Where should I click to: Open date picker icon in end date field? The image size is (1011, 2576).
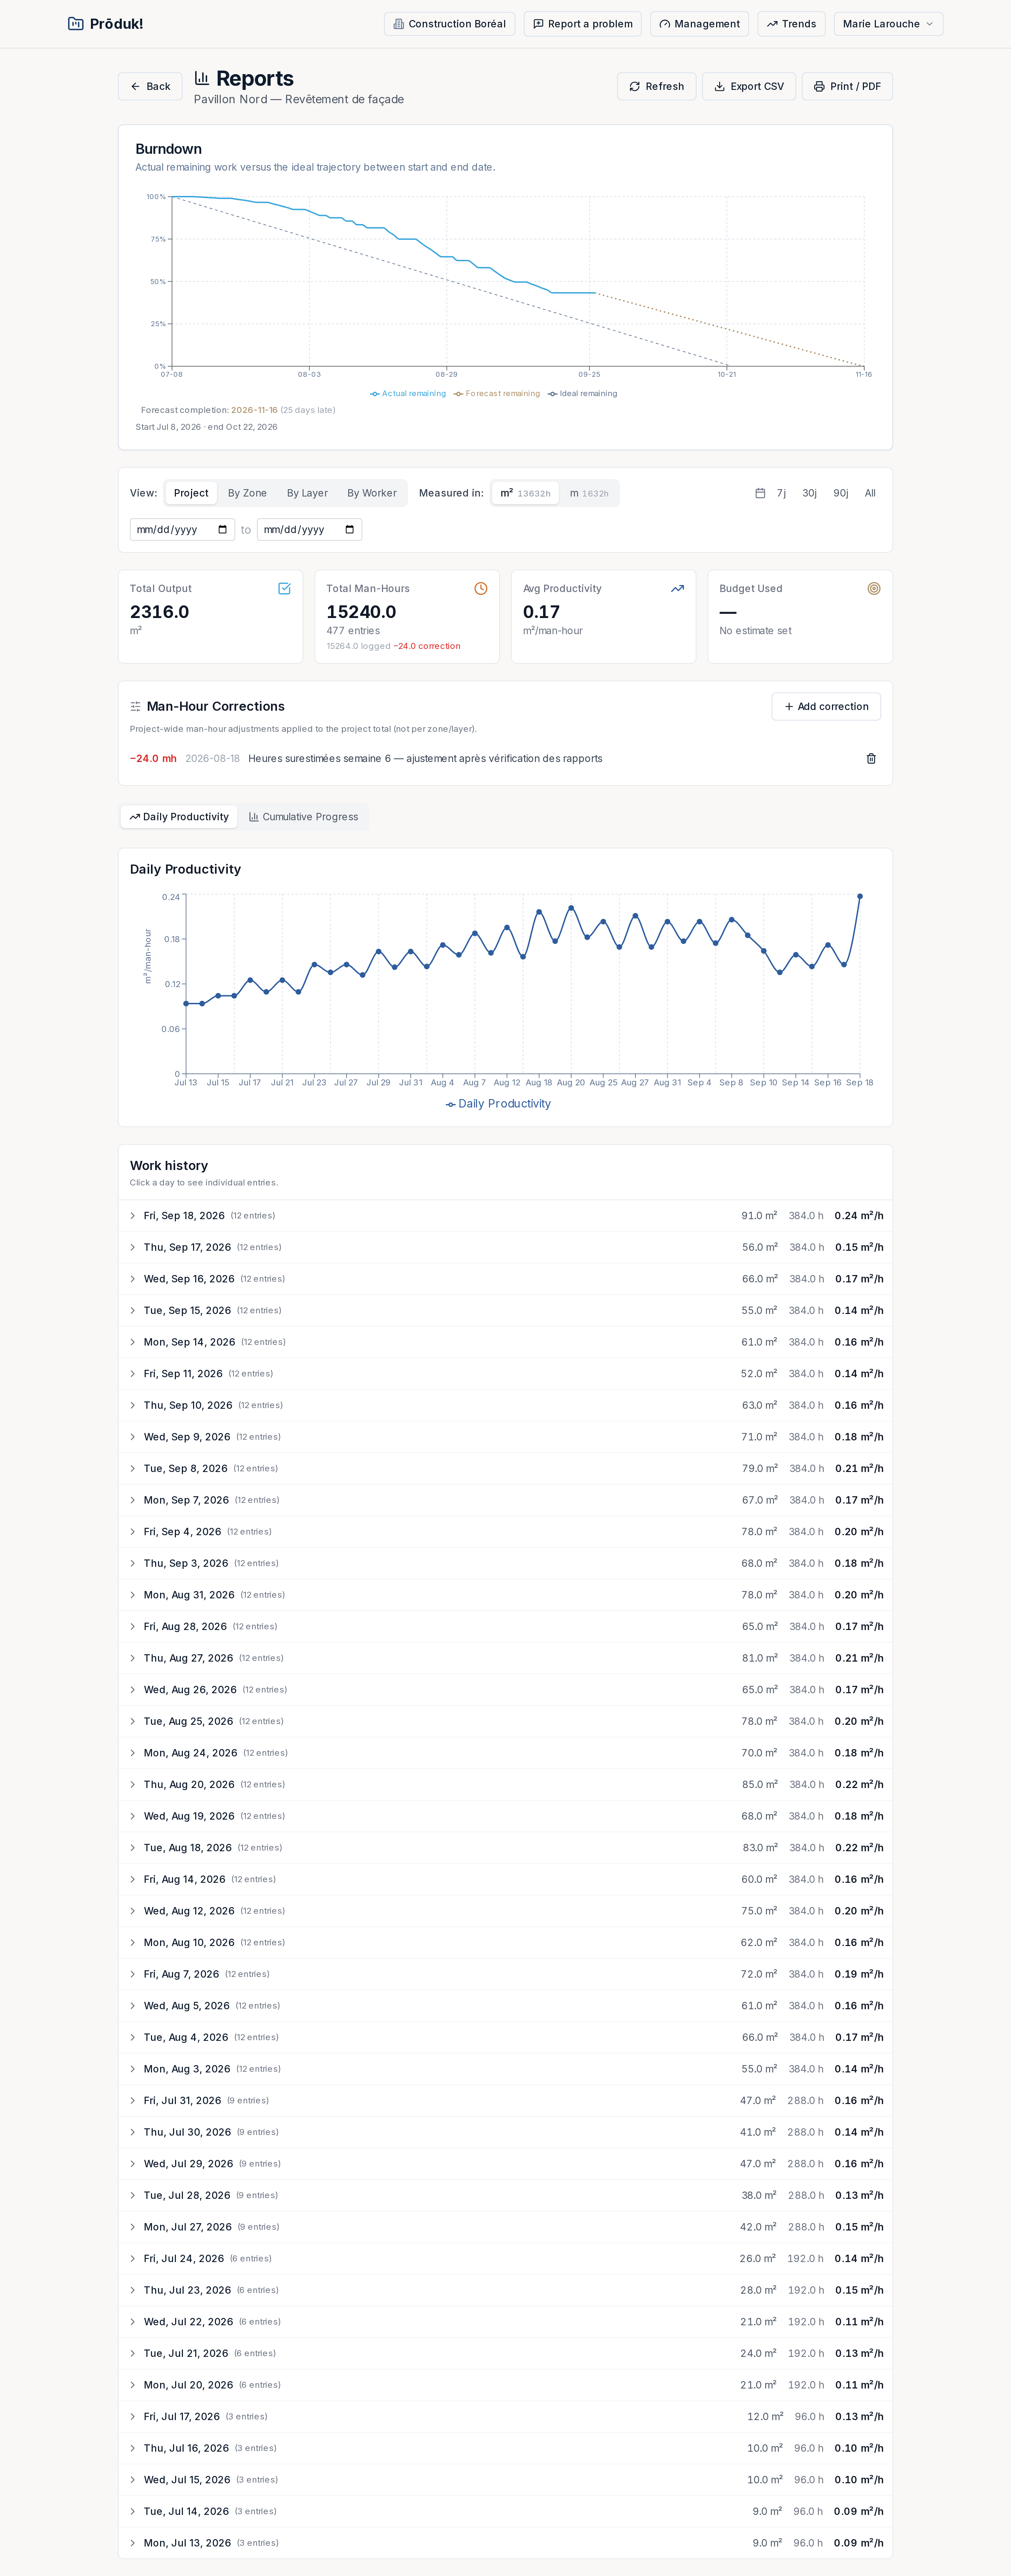[x=349, y=530]
